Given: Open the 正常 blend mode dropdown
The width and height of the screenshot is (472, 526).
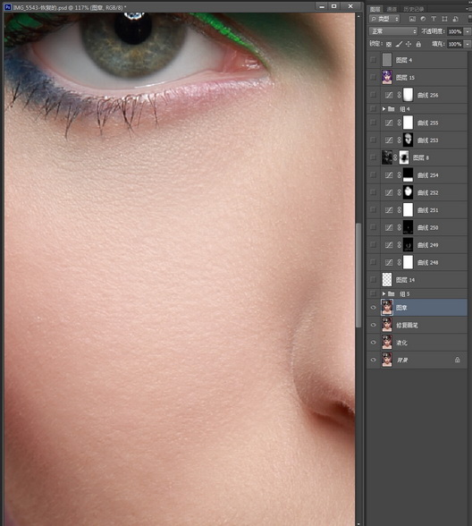Looking at the screenshot, I should [393, 31].
